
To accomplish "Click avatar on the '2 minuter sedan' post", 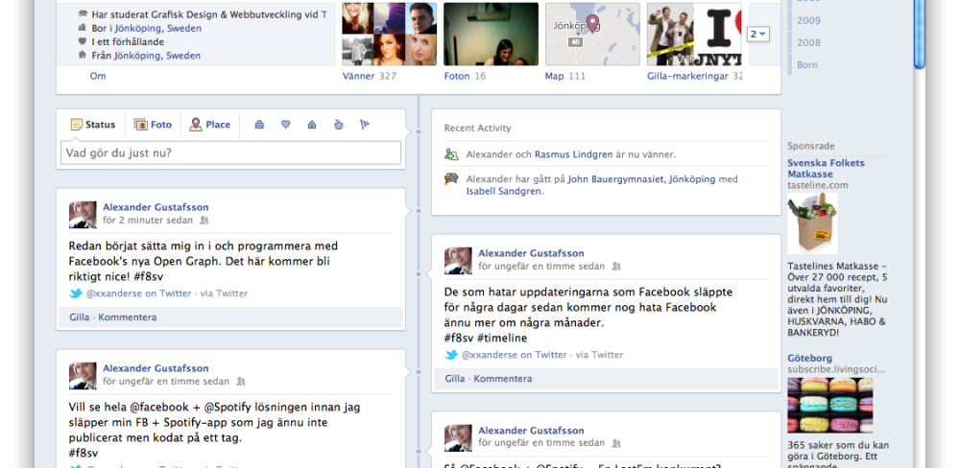I will click(x=83, y=215).
